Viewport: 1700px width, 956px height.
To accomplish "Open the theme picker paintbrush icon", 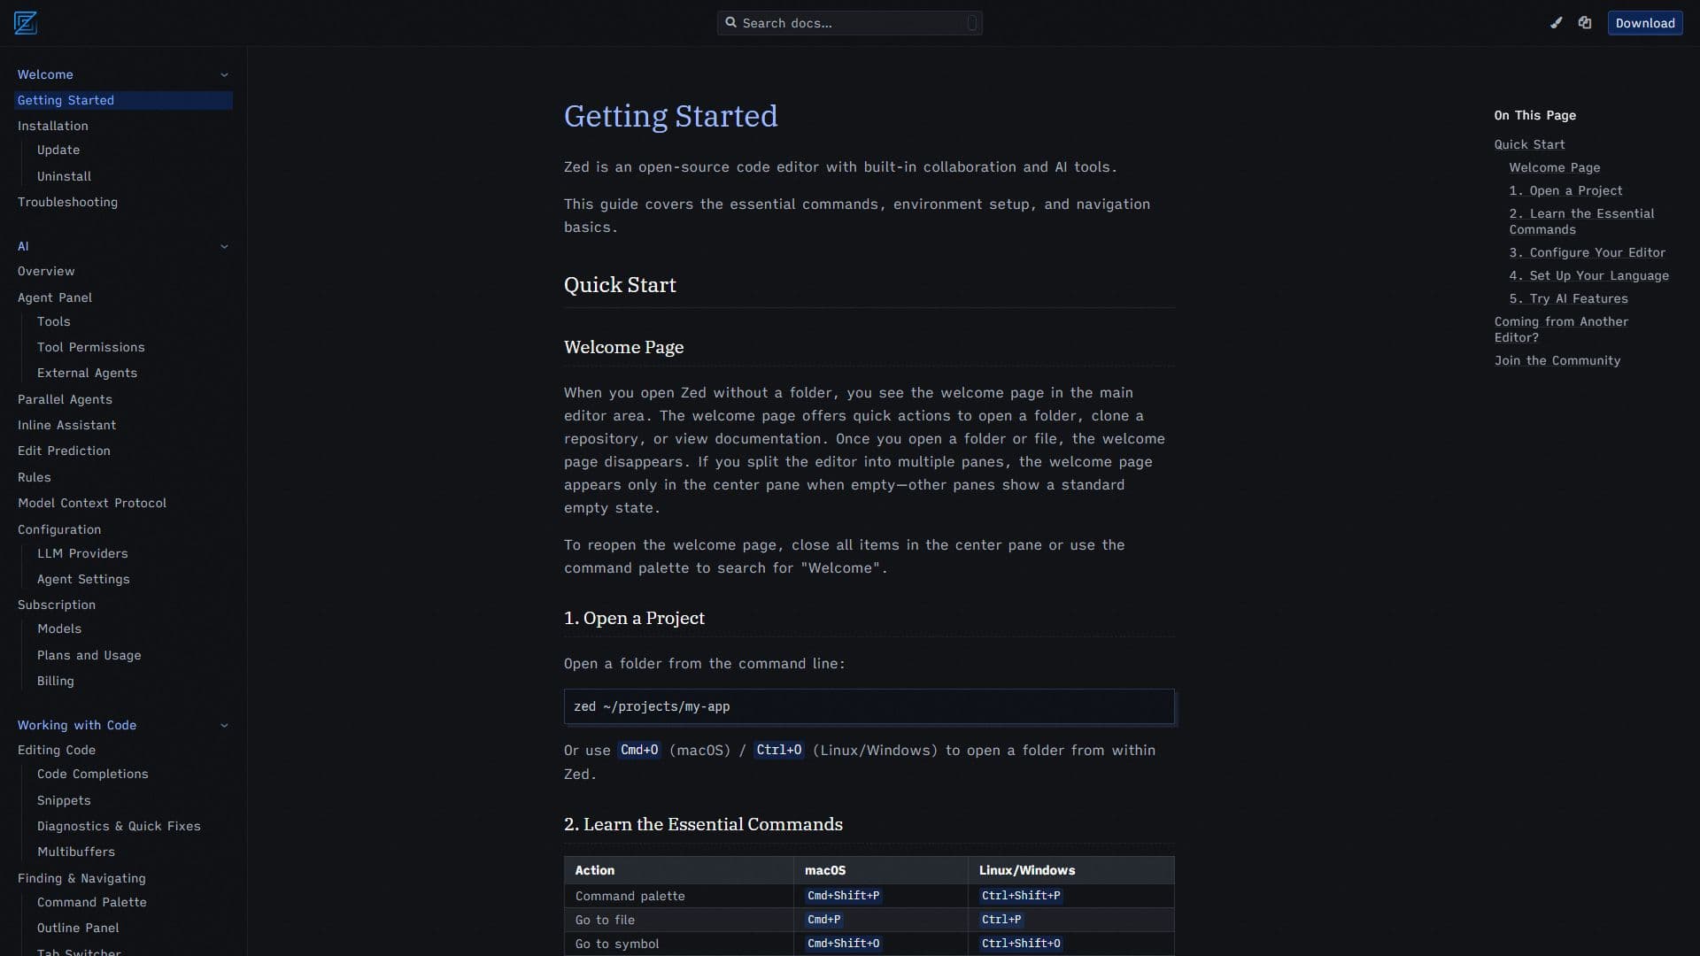I will 1557,23.
